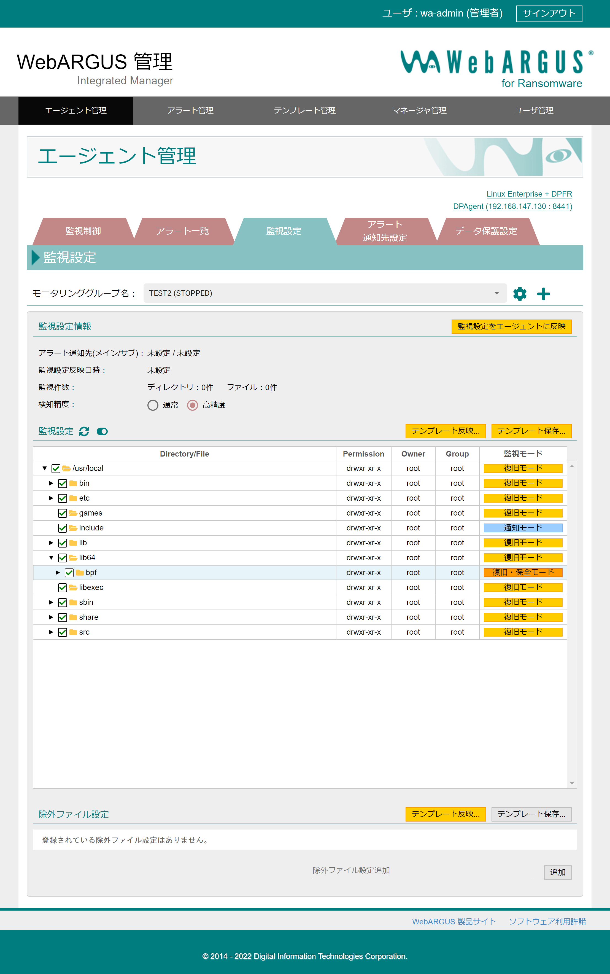The image size is (610, 974).
Task: Click the libexec folder icon
Action: tap(73, 587)
